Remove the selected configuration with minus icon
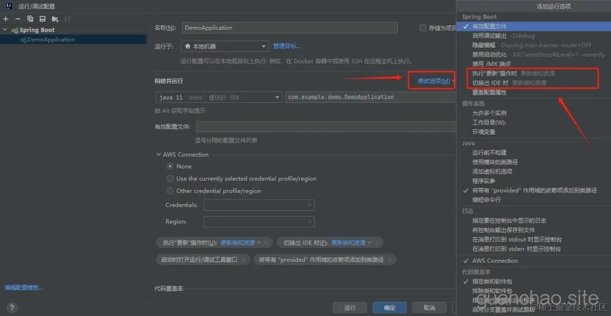 pos(18,19)
